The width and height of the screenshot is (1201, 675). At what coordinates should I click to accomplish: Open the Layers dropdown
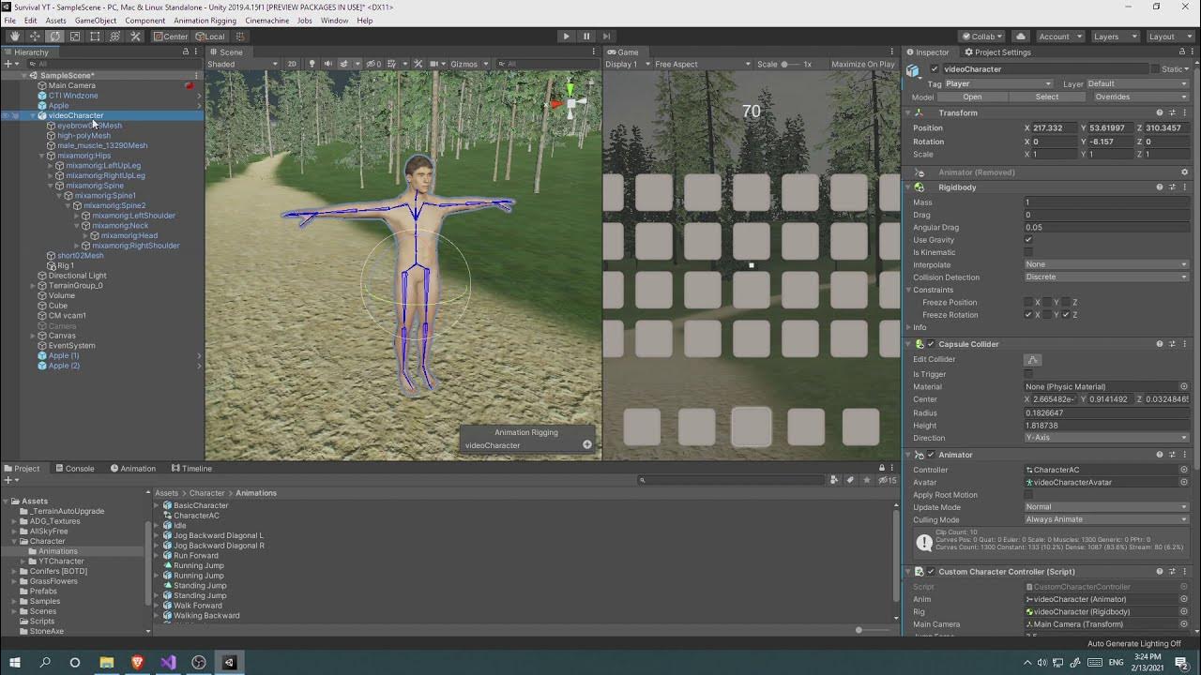(x=1114, y=37)
